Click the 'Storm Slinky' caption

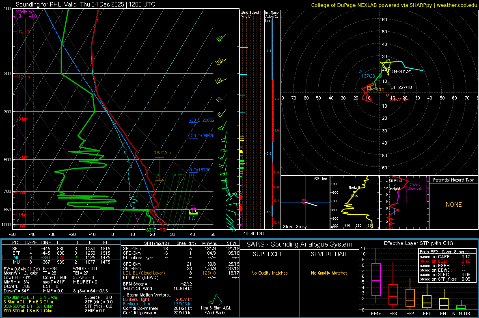294,227
